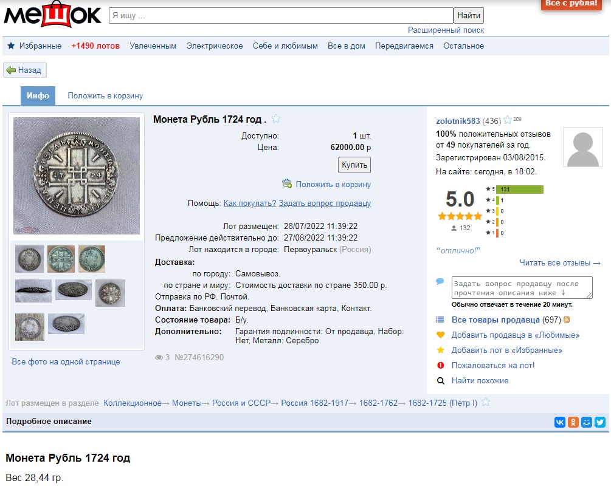Click the Назад button

[25, 70]
